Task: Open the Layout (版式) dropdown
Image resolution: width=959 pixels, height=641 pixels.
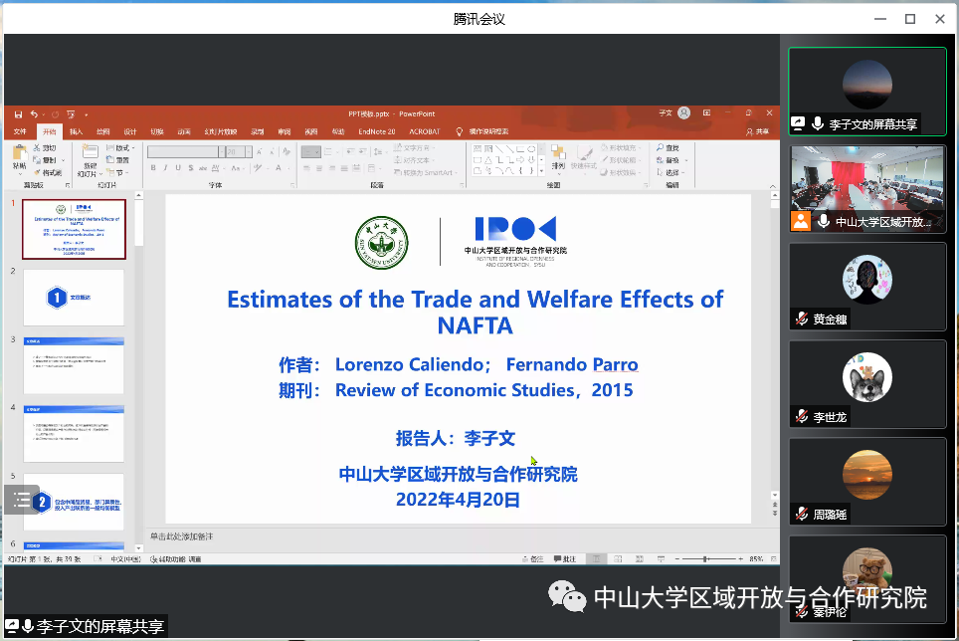Action: (x=120, y=148)
